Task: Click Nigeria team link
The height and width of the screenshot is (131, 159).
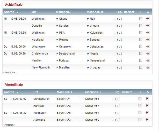Action: click(x=94, y=53)
